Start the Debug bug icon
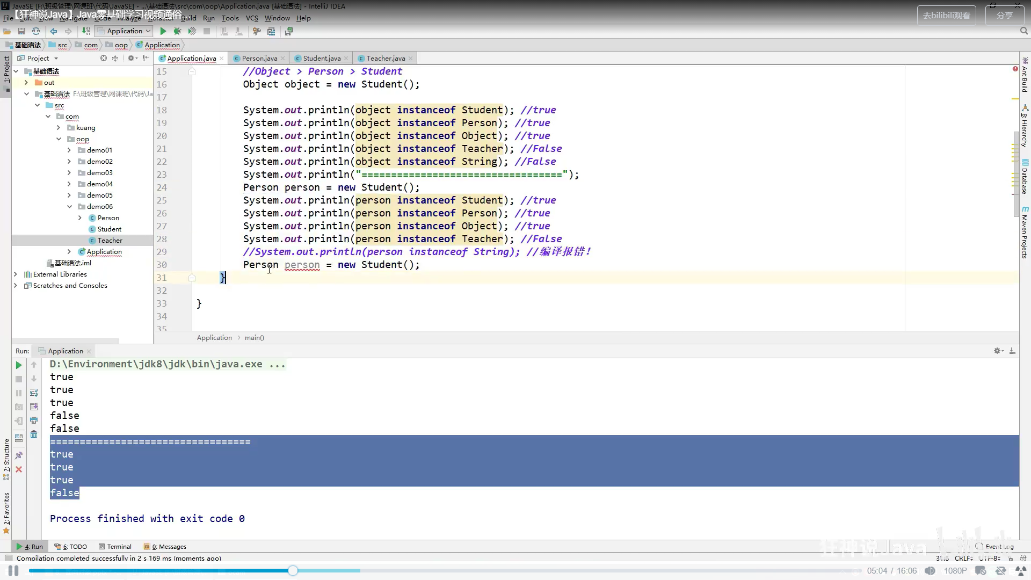Viewport: 1031px width, 580px height. 177,31
